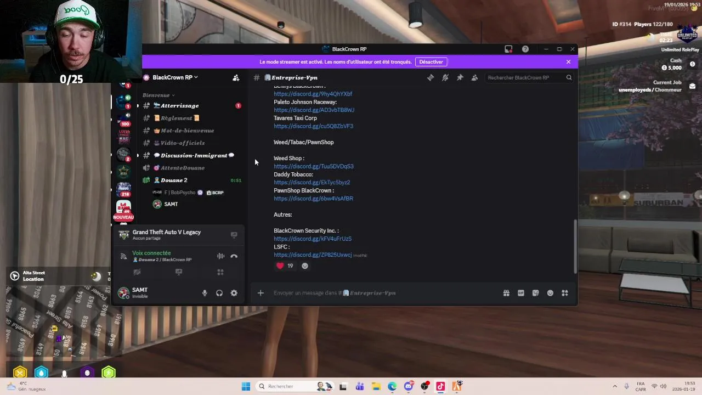Toggle noise suppression waveform icon

pyautogui.click(x=220, y=256)
